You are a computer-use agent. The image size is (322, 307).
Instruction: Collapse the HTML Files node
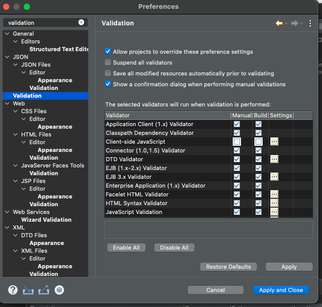pyautogui.click(x=15, y=134)
